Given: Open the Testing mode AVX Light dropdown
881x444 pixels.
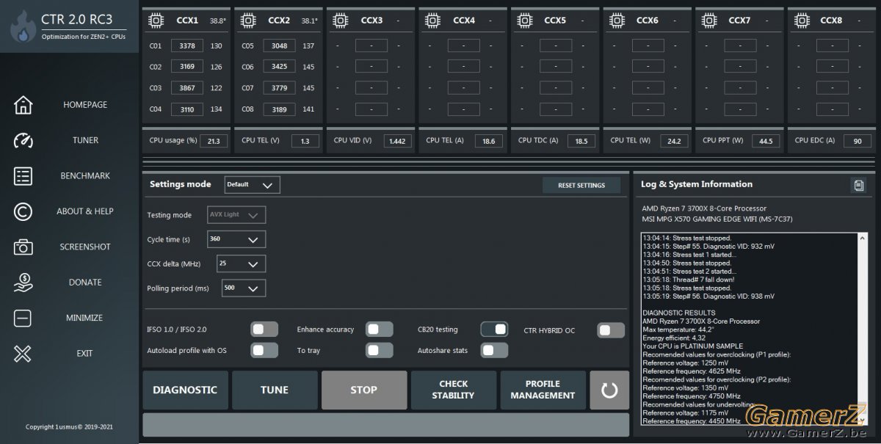Looking at the screenshot, I should click(x=236, y=215).
